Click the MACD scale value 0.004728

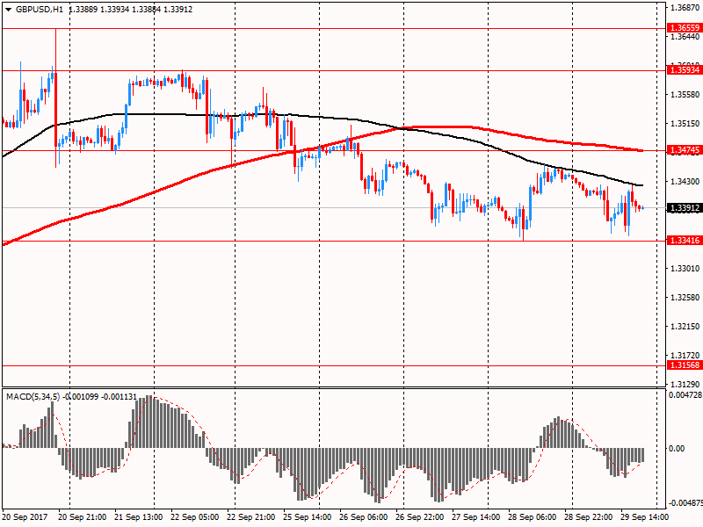pyautogui.click(x=685, y=394)
